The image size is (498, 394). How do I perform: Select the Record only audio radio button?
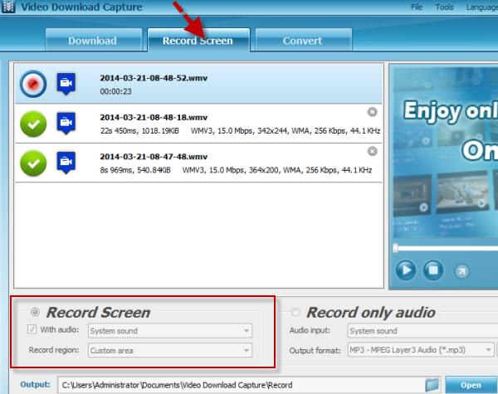click(x=295, y=312)
